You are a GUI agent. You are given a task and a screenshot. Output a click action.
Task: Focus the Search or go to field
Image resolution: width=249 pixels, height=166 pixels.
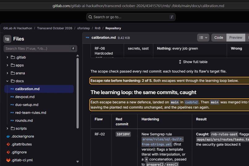(131, 17)
